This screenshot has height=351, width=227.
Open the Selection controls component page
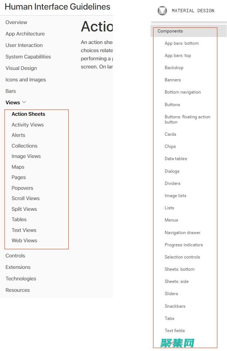[x=182, y=257]
